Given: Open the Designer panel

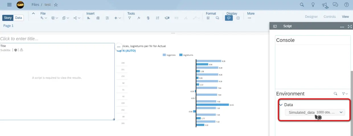Looking at the screenshot, I should tap(311, 17).
